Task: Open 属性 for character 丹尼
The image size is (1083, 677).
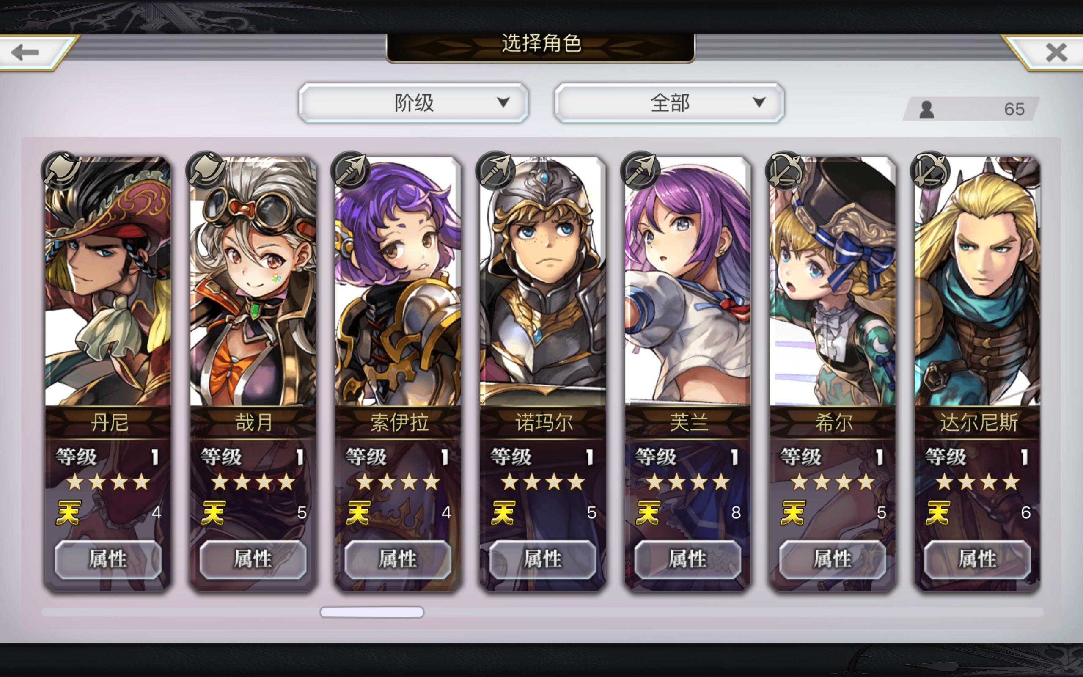Action: (x=108, y=559)
